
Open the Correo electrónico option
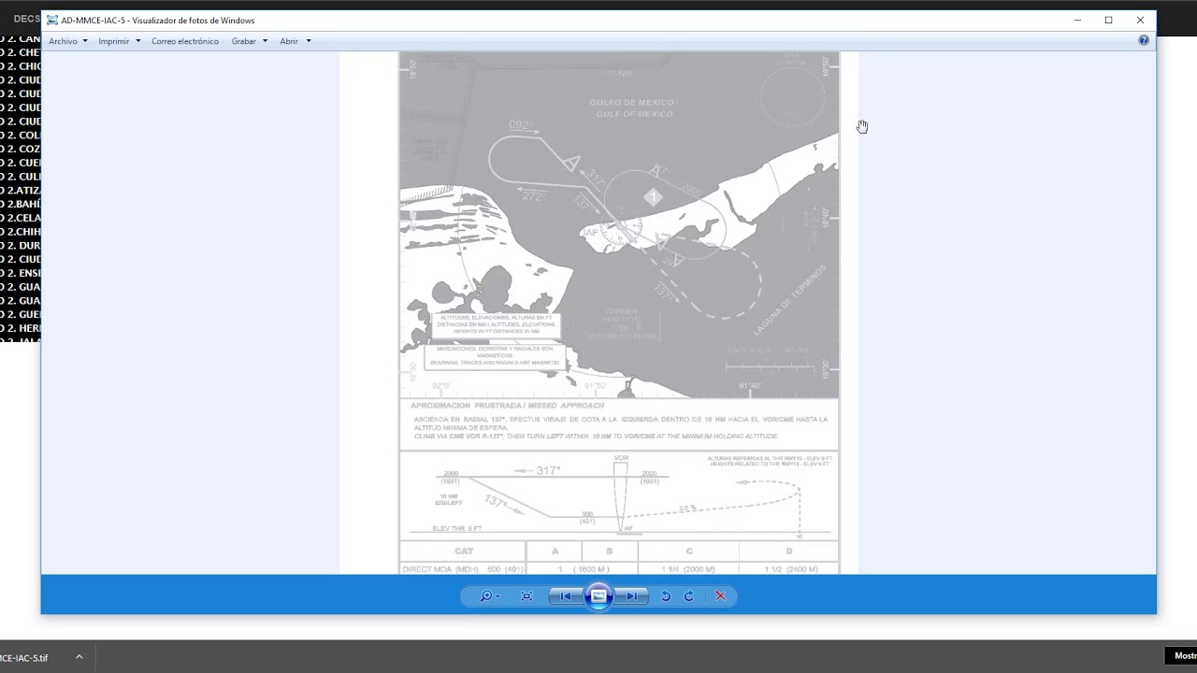point(185,41)
